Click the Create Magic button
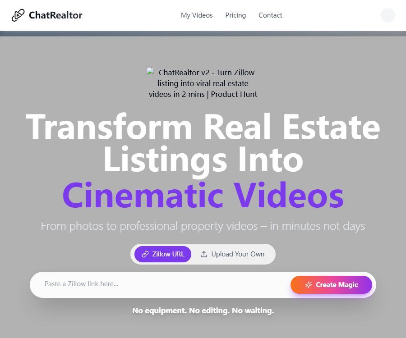The image size is (406, 338). (x=331, y=285)
